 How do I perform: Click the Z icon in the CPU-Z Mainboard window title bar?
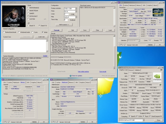51,80
